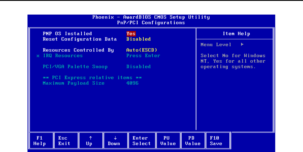Change the 4096 payload size value
This screenshot has width=303, height=152.
coord(132,83)
